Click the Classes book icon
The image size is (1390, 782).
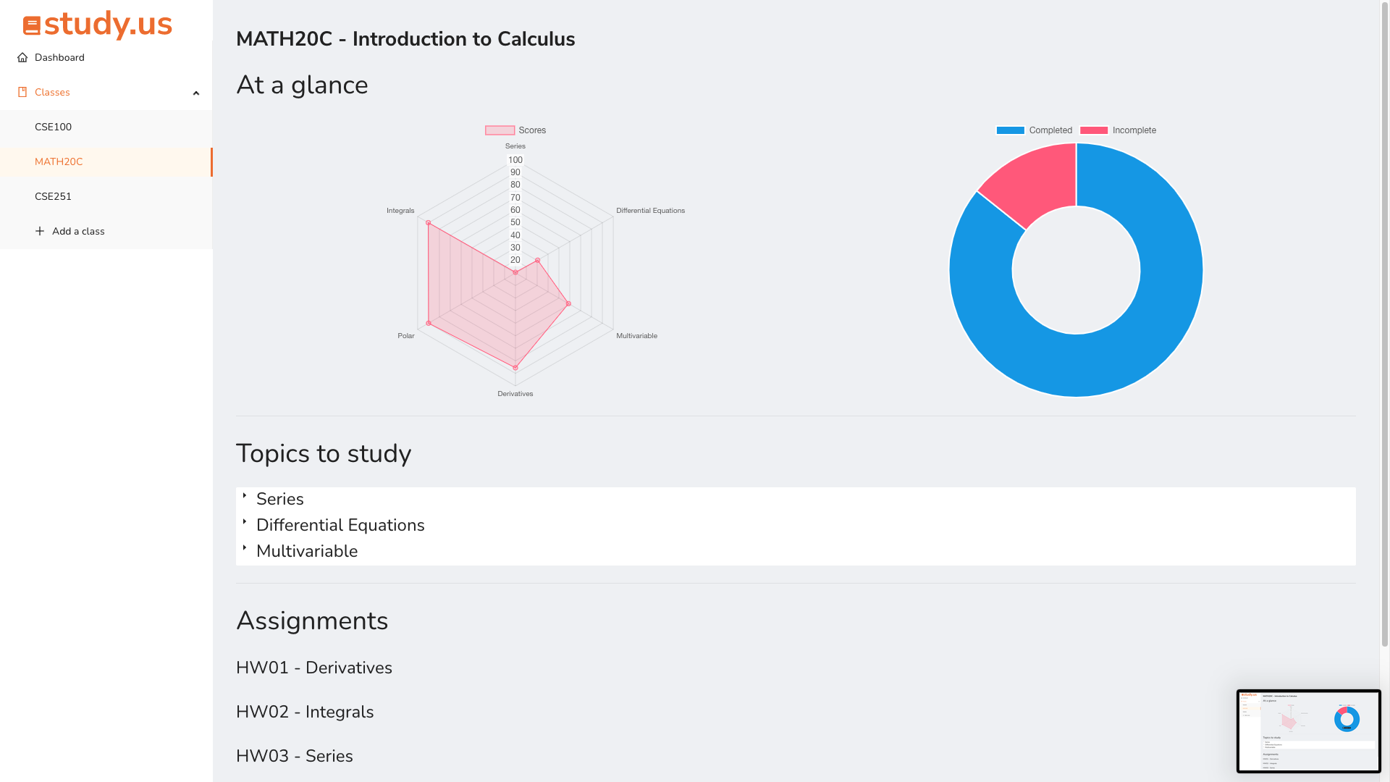22,93
